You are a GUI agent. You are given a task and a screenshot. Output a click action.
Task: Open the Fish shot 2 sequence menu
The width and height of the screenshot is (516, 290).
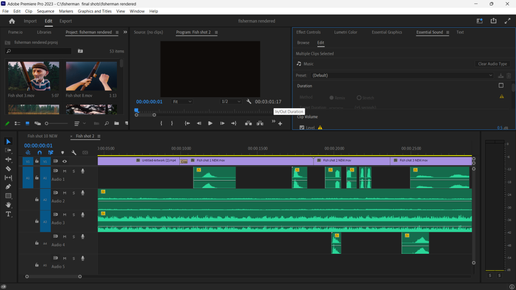(99, 136)
